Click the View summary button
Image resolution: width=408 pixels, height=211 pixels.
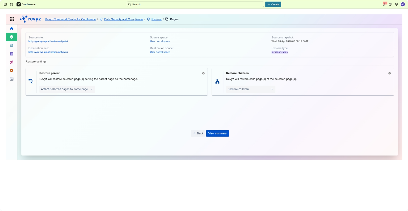217,133
